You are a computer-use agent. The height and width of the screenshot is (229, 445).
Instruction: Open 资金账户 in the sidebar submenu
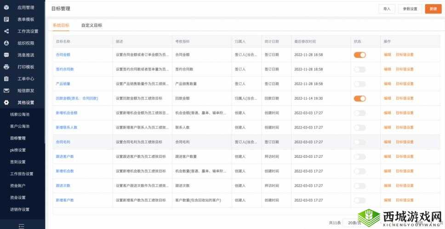18,186
